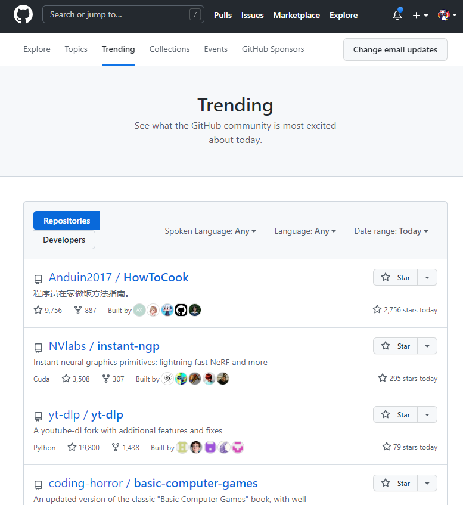463x505 pixels.
Task: View instant-ngp 3,508 stargazers
Action: 76,379
